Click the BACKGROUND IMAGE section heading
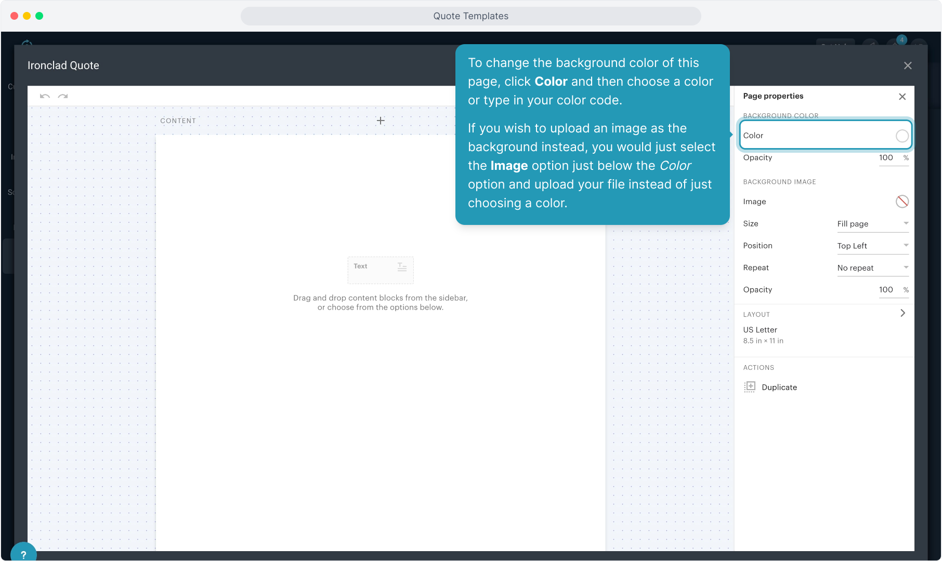 click(779, 182)
